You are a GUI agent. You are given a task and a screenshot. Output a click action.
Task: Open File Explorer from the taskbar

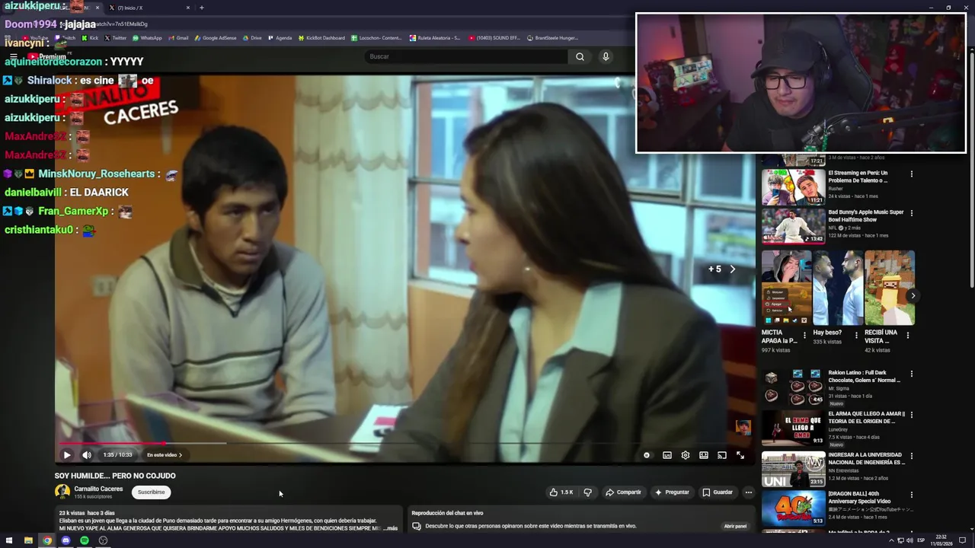click(x=28, y=540)
